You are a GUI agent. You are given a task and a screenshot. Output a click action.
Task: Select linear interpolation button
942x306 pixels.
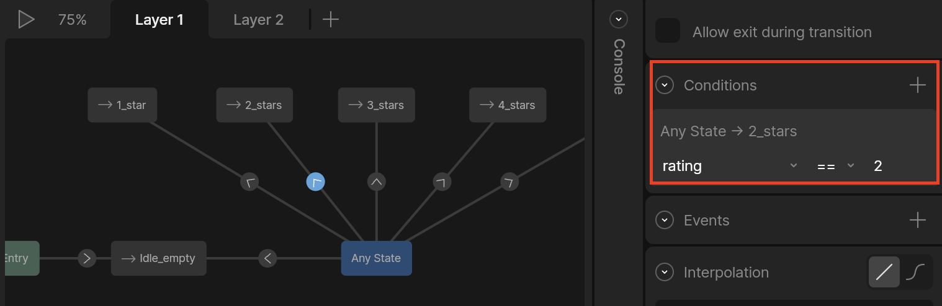884,272
